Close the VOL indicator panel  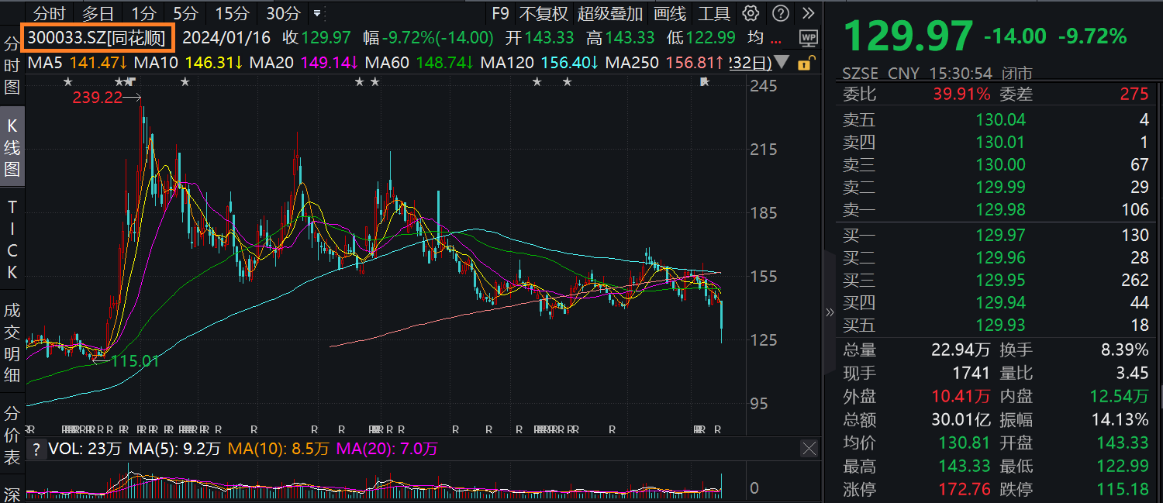click(x=809, y=448)
